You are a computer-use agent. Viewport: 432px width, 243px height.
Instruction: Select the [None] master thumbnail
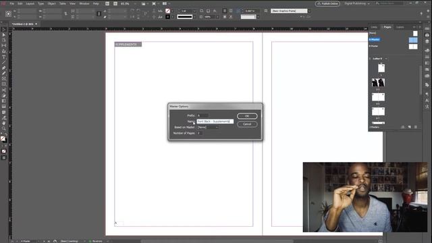click(x=415, y=33)
